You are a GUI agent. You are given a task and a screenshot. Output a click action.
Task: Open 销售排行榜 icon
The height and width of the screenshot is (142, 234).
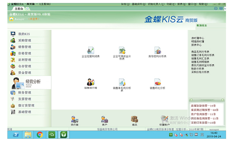91,82
